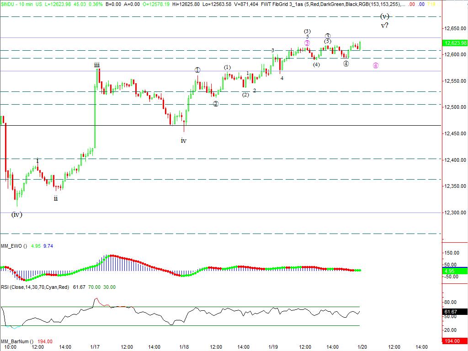Click the wave iii label above the spike
This screenshot has width=468, height=351.
pos(97,65)
